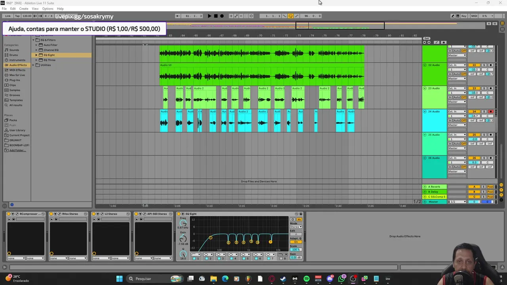Click the Key map mode button

[x=464, y=16]
